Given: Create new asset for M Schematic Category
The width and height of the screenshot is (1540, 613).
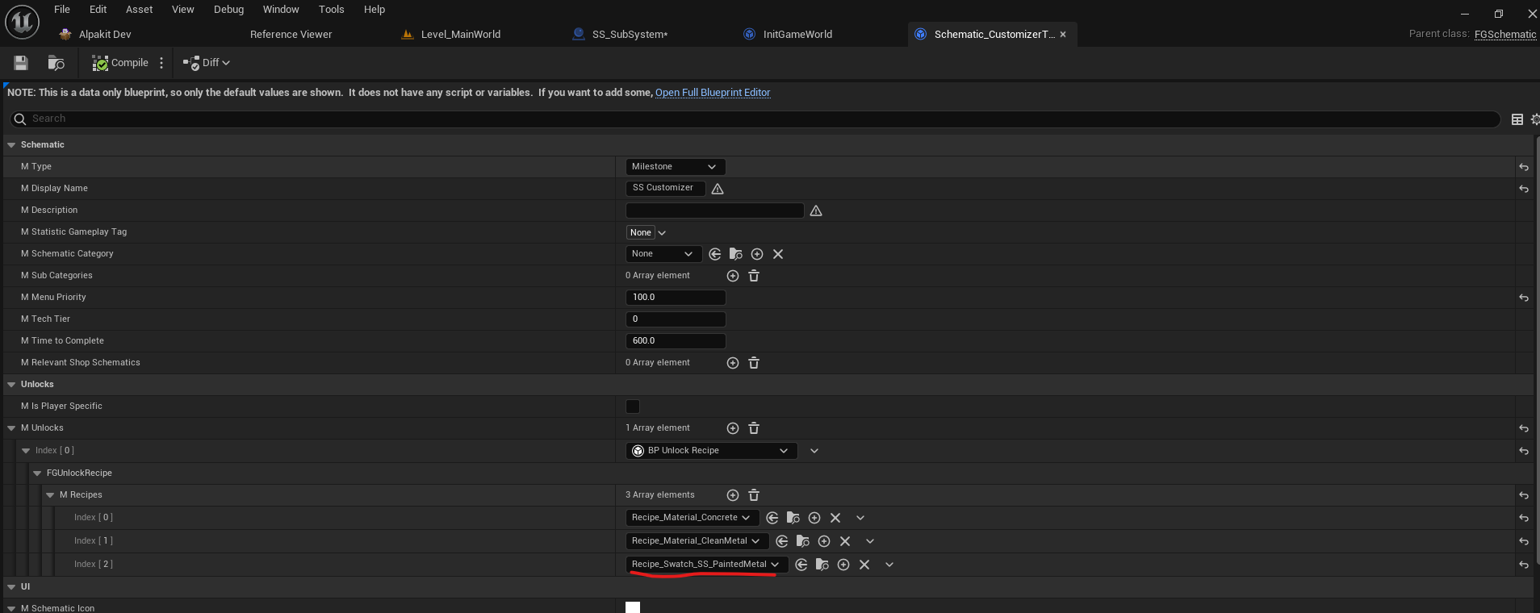Looking at the screenshot, I should (x=757, y=254).
